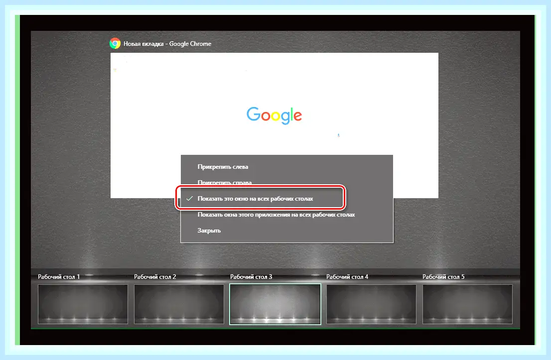This screenshot has width=551, height=360.
Task: Click the microphone icon in the Google preview
Action: tap(338, 135)
